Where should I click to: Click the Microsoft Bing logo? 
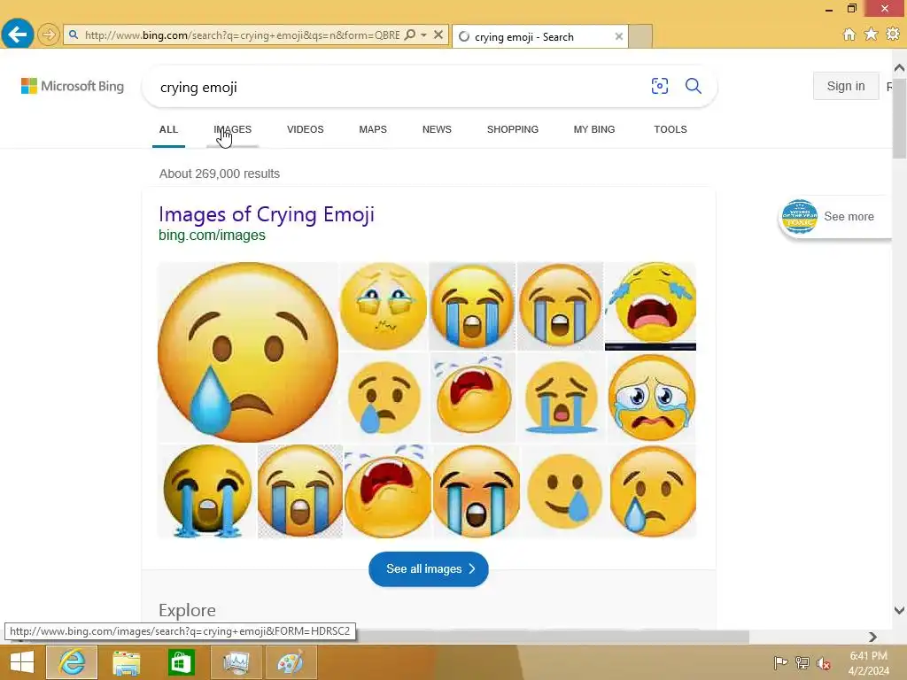[x=73, y=86]
